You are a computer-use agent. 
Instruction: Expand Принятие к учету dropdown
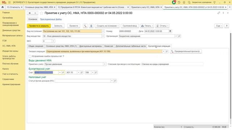[105, 64]
